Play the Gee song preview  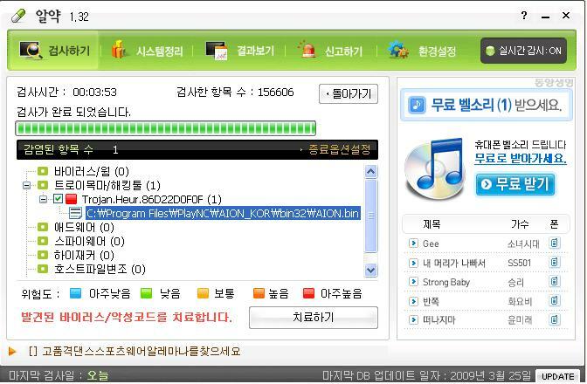[x=413, y=243]
